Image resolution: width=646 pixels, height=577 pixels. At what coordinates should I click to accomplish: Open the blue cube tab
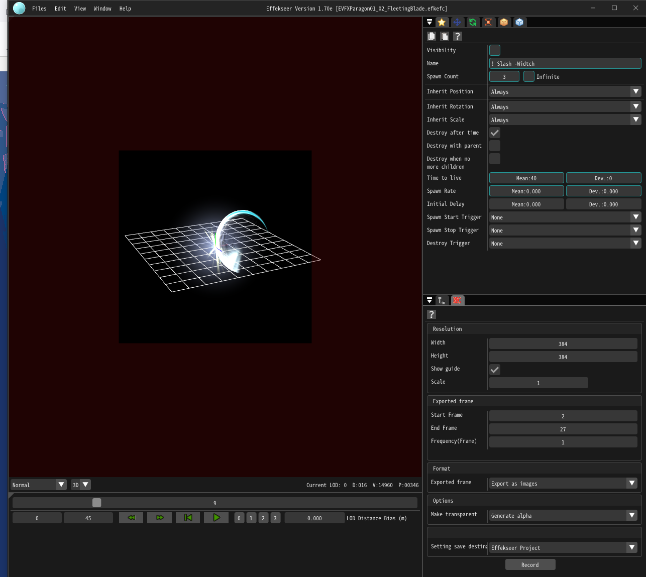tap(519, 22)
